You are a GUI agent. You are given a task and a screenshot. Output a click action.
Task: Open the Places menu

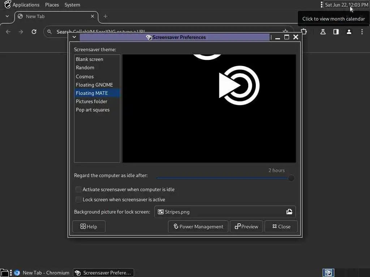52,5
